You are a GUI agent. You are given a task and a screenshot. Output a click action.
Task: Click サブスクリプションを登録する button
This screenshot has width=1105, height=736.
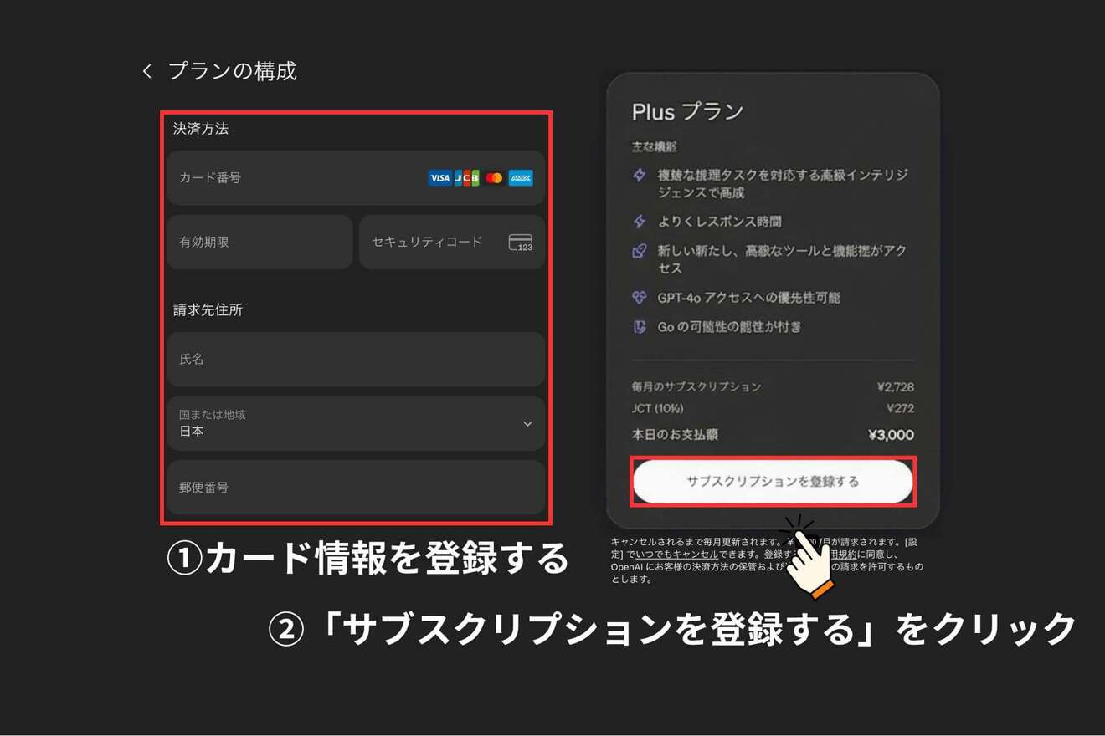[773, 482]
